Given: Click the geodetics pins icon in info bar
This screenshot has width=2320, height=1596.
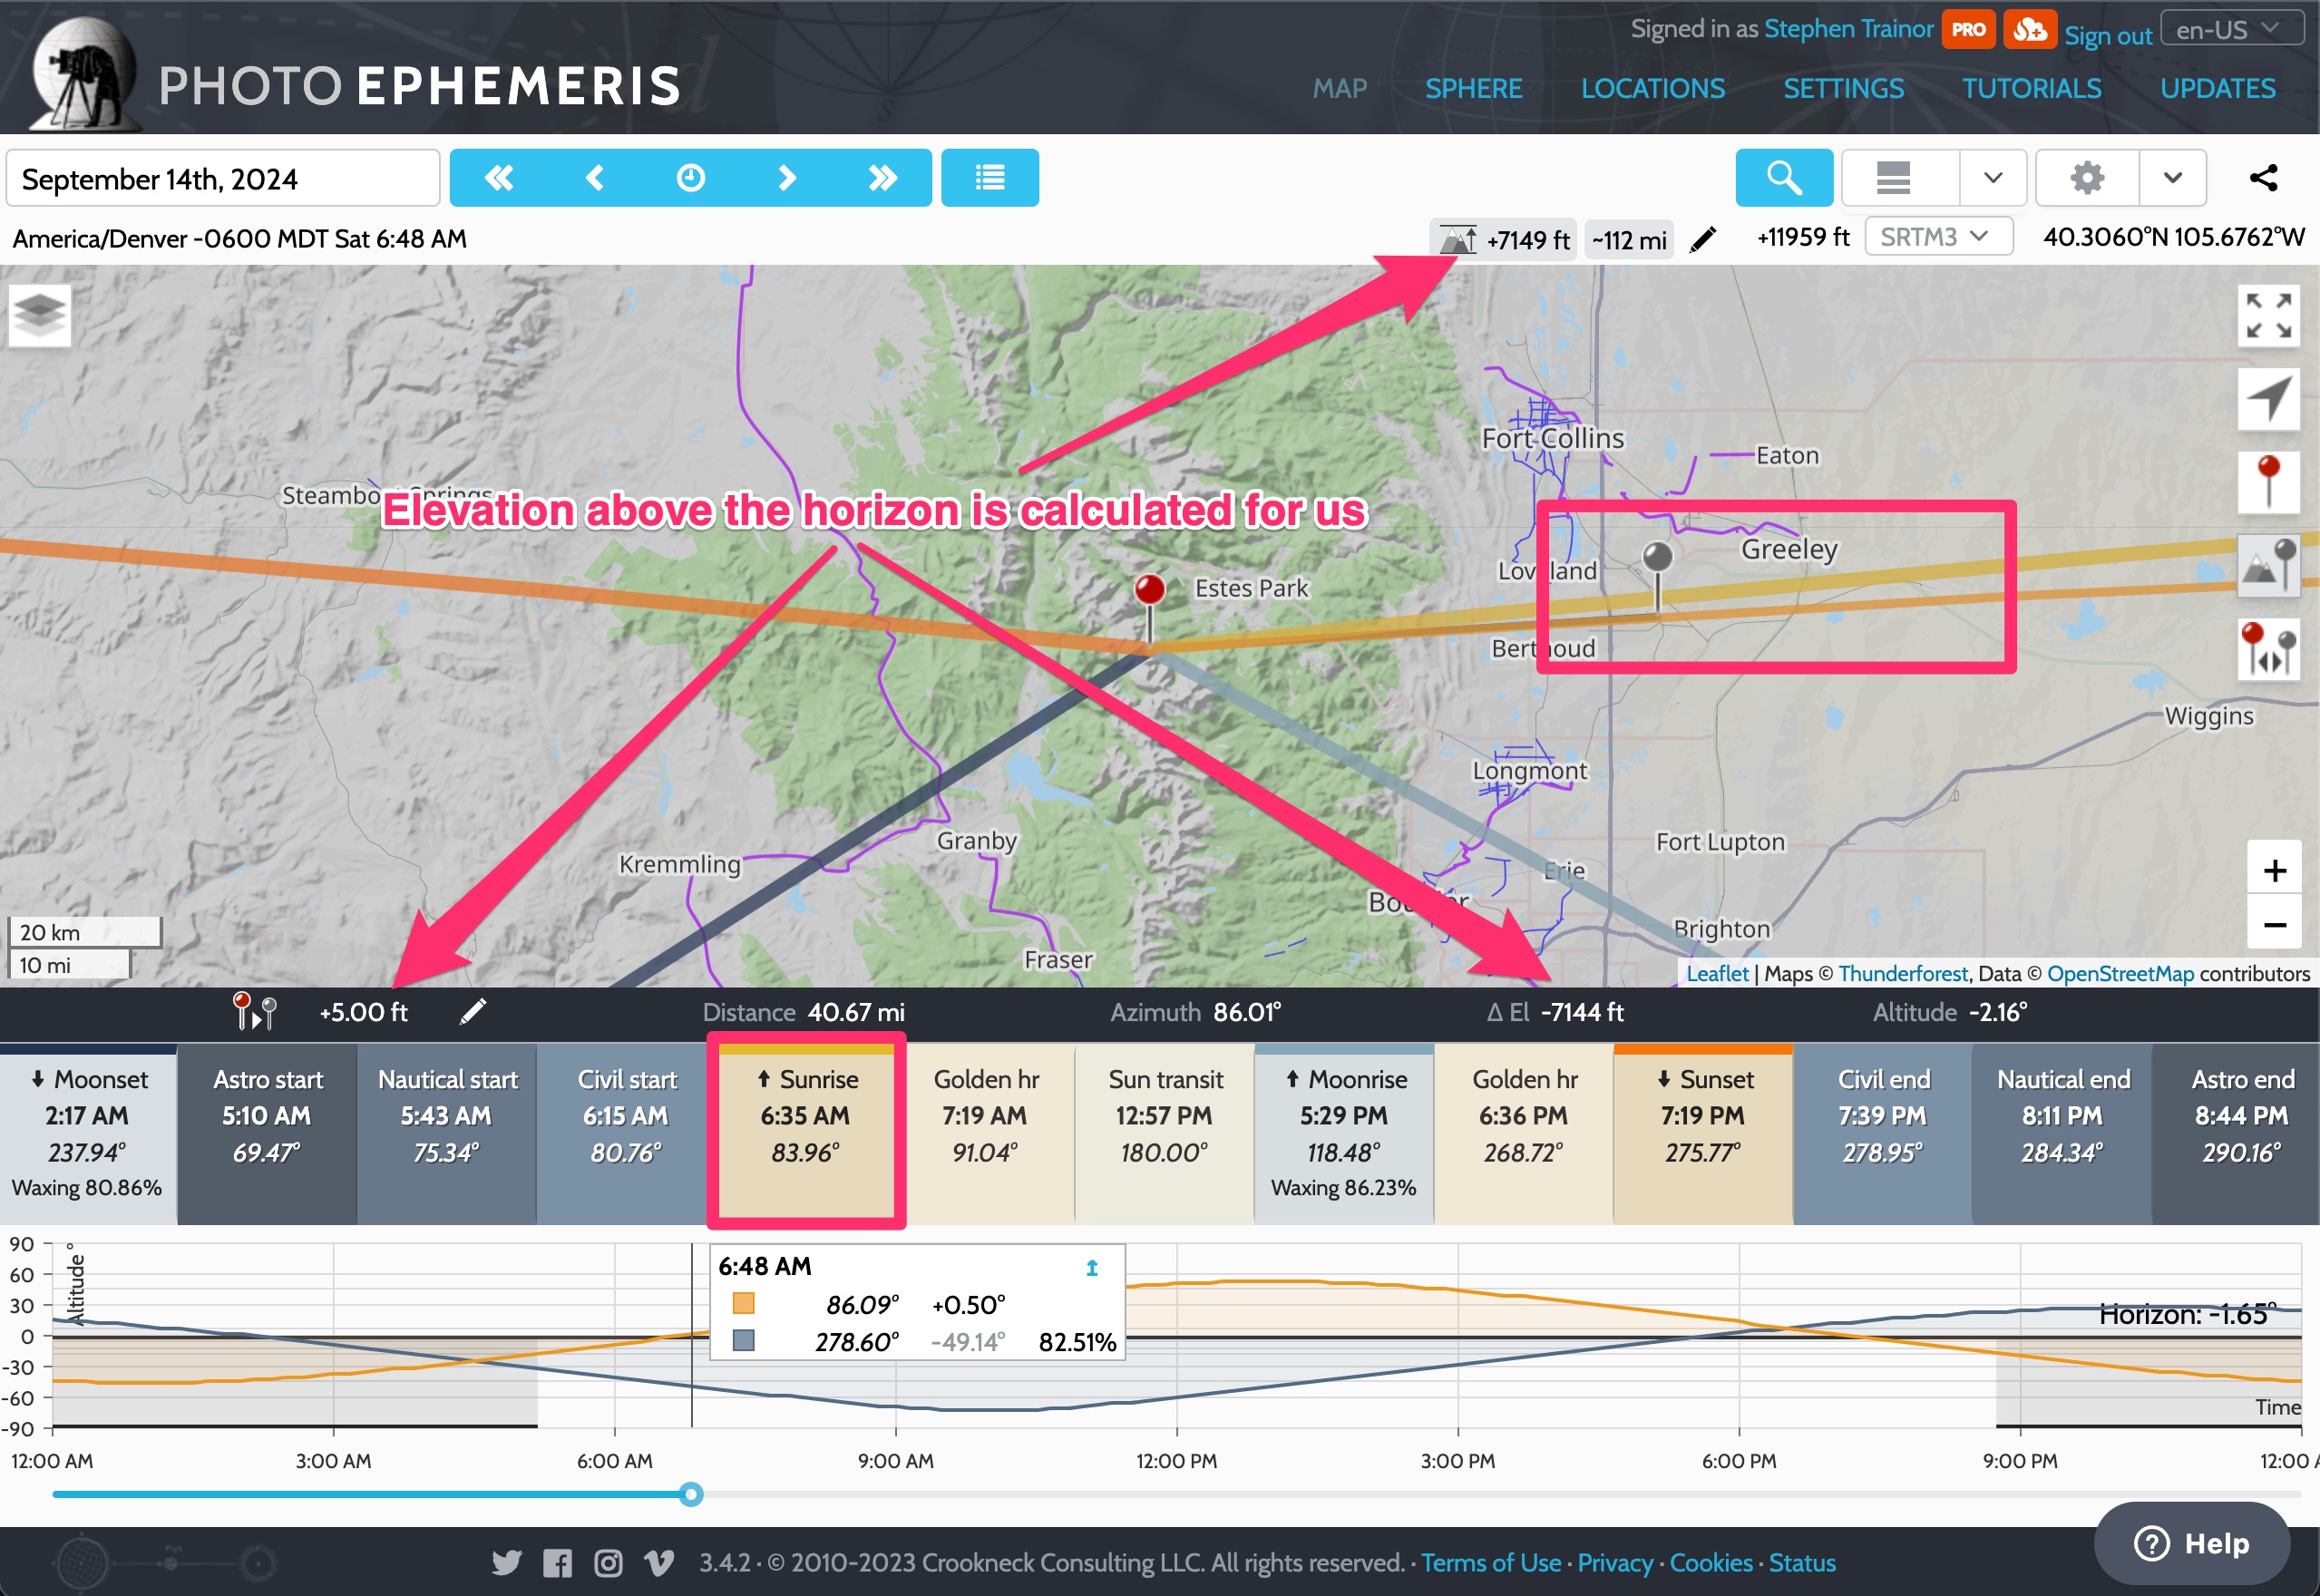Looking at the screenshot, I should 254,1011.
